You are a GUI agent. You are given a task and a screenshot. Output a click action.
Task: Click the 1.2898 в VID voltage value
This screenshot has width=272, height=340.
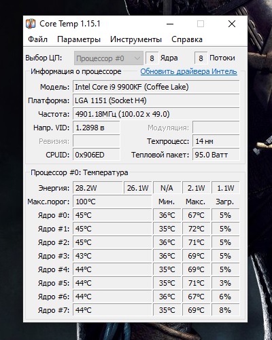(x=96, y=128)
